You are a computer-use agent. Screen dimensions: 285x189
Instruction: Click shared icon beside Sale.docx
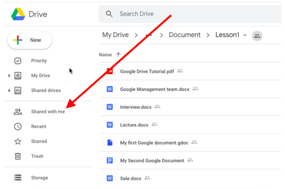coord(147,178)
